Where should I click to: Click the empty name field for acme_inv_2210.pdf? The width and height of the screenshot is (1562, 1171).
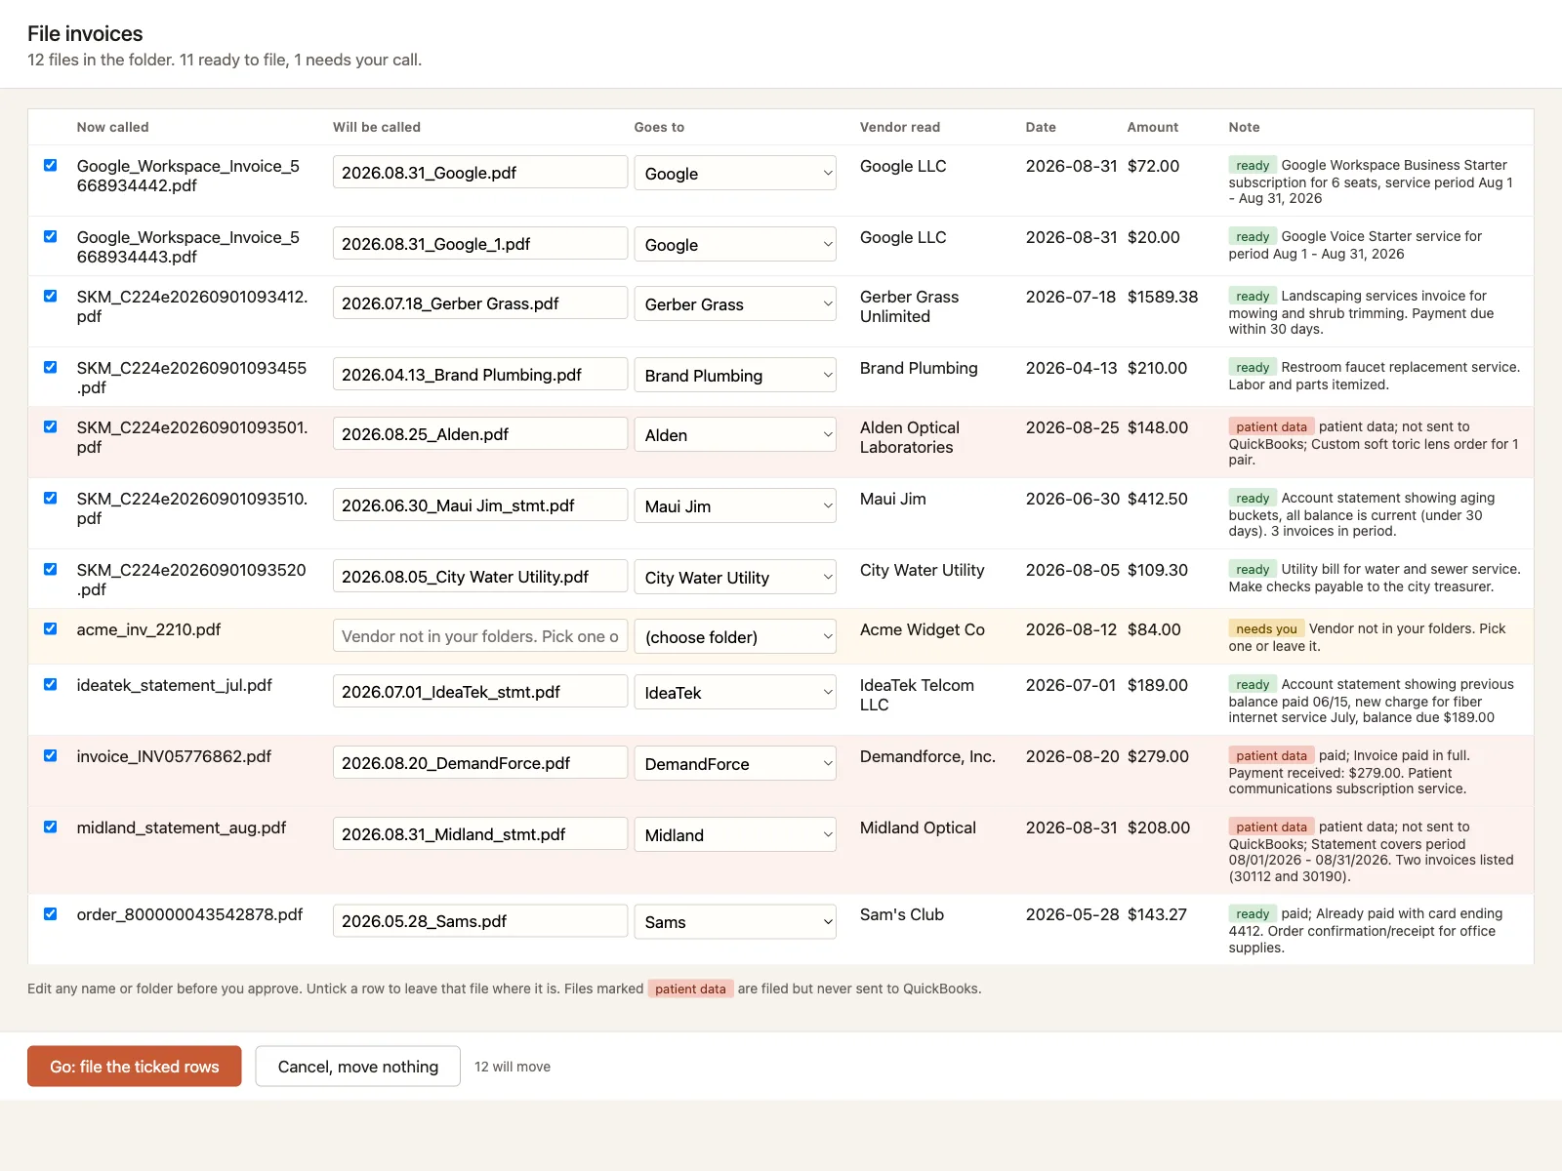480,635
